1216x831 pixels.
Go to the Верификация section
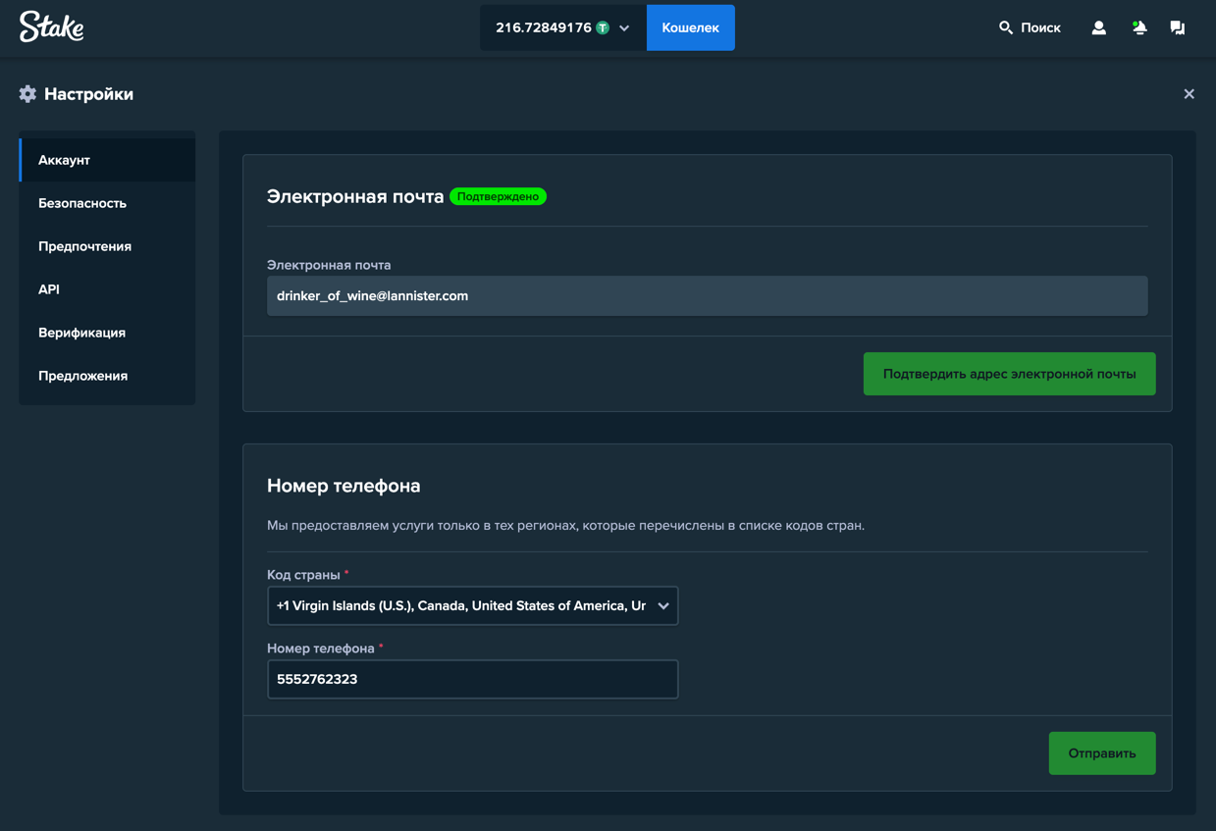click(82, 333)
